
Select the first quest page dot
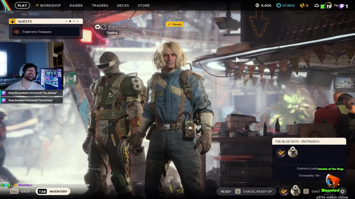tap(70, 21)
